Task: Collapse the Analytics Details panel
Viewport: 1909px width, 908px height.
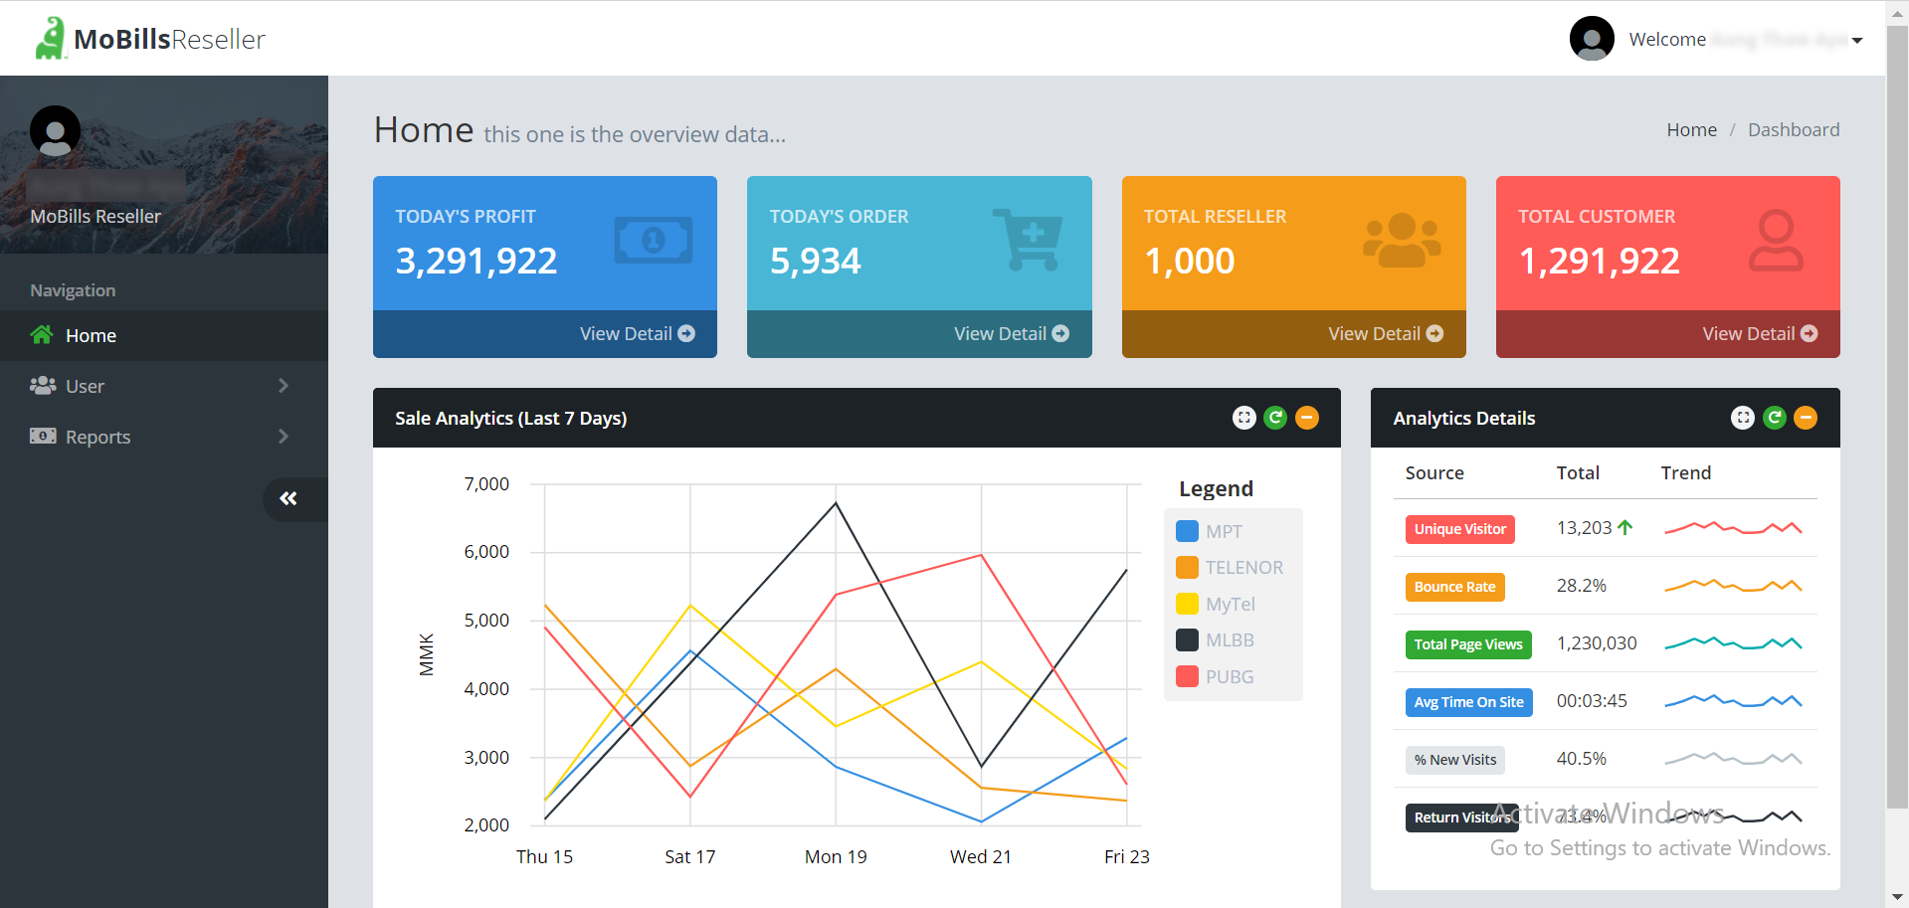Action: click(x=1806, y=418)
